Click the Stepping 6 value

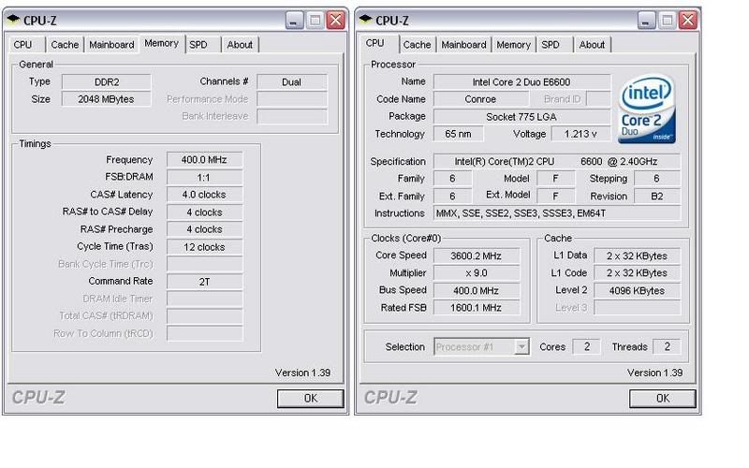tap(657, 179)
